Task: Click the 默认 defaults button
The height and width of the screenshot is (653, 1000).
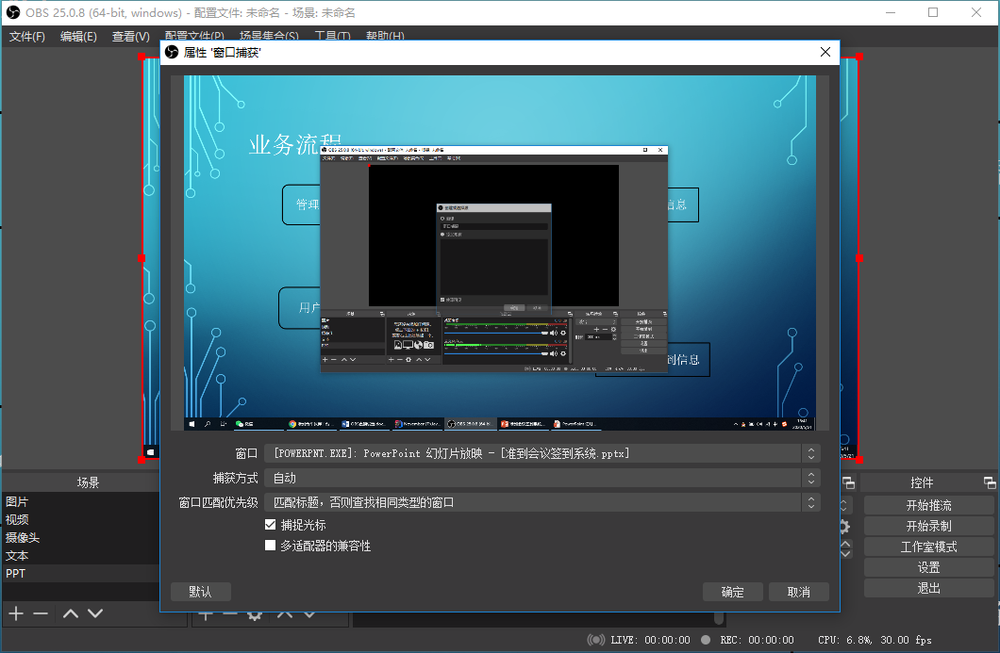Action: click(x=200, y=592)
